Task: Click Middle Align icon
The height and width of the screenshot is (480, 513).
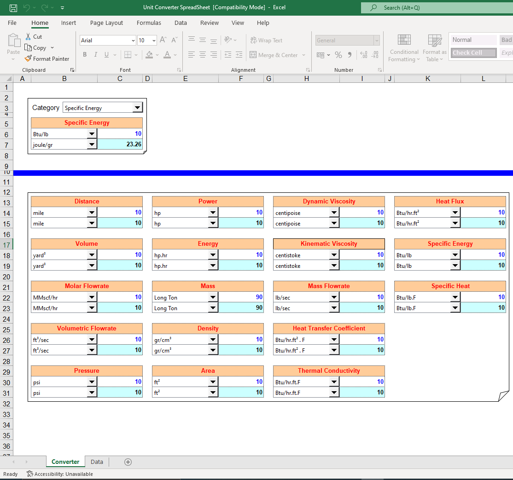Action: click(x=203, y=40)
